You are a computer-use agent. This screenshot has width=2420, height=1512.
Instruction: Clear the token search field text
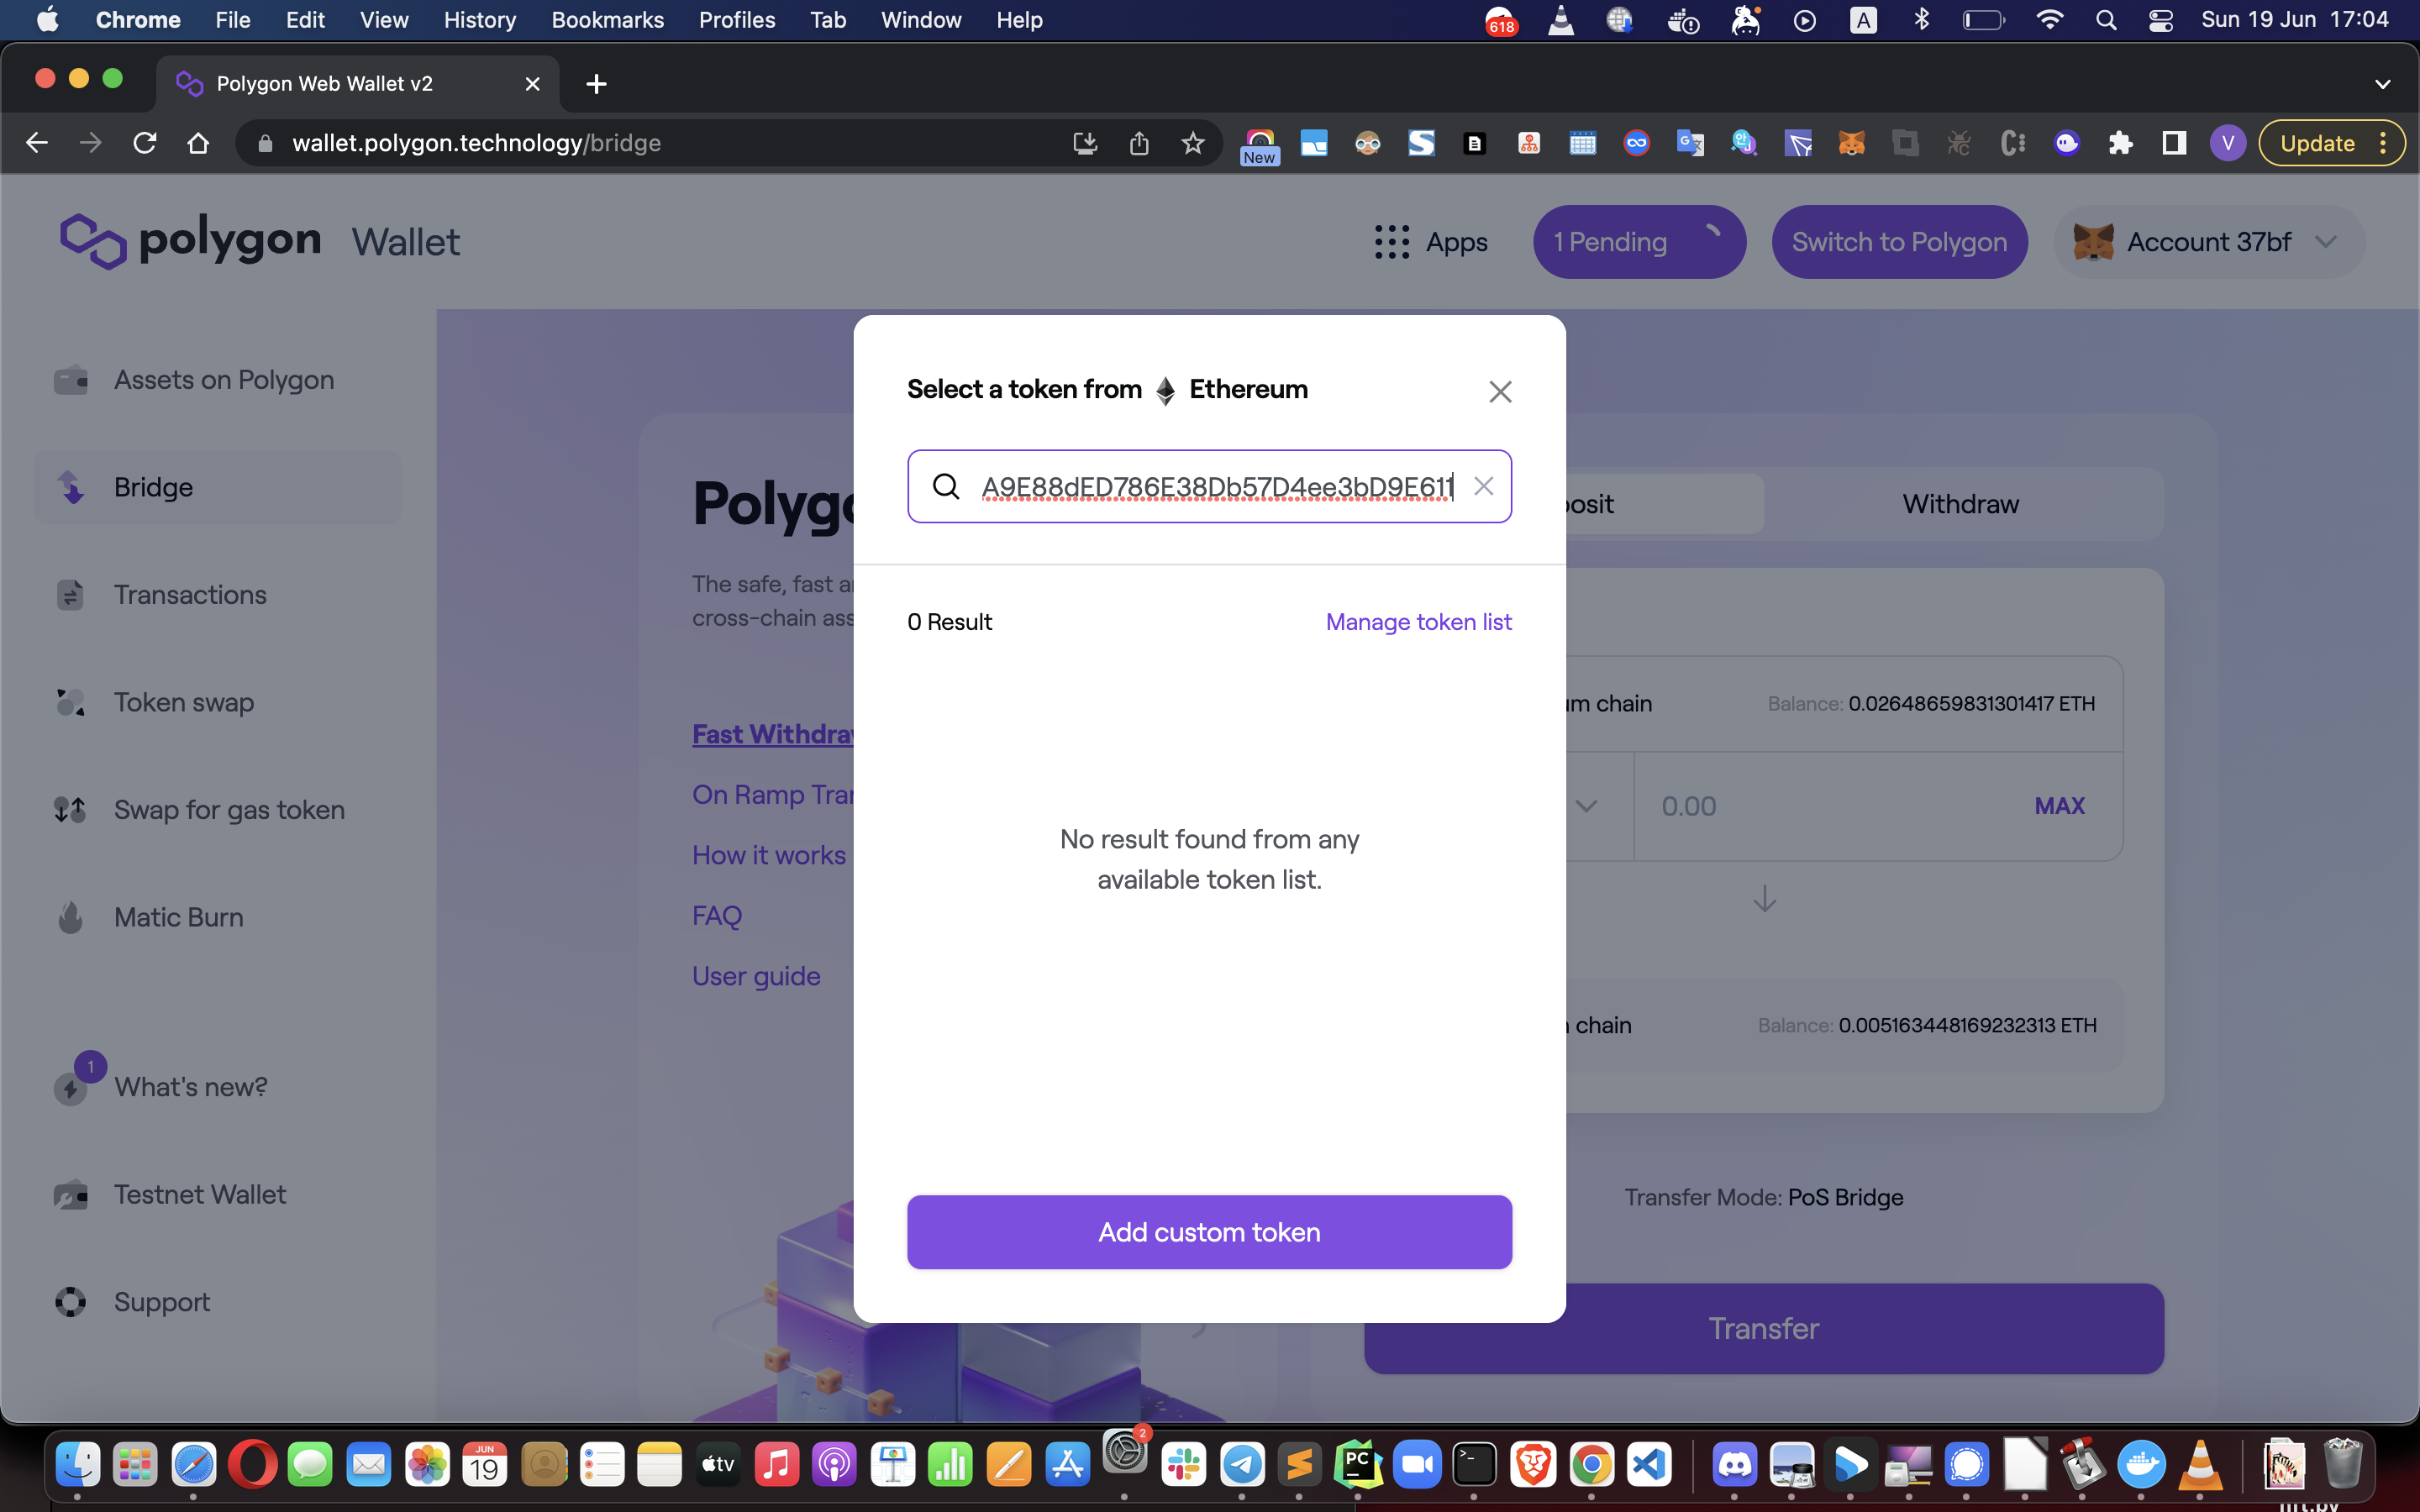(x=1483, y=486)
